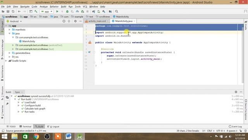Toggle the Project side tool window tab

click(2, 26)
